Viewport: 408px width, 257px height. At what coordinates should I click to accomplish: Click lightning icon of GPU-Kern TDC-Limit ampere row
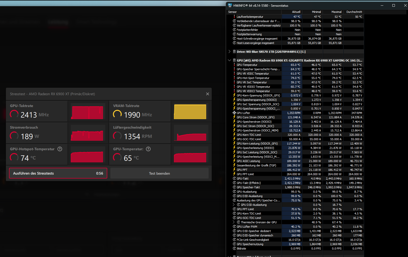pos(234,135)
